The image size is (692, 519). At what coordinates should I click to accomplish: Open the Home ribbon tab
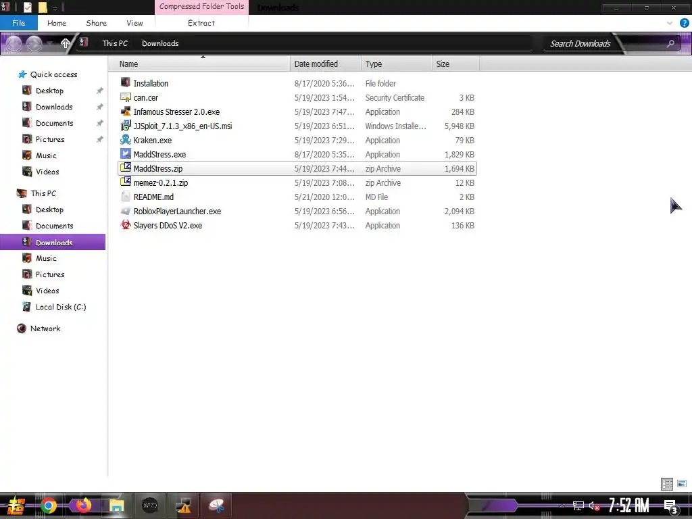point(57,23)
